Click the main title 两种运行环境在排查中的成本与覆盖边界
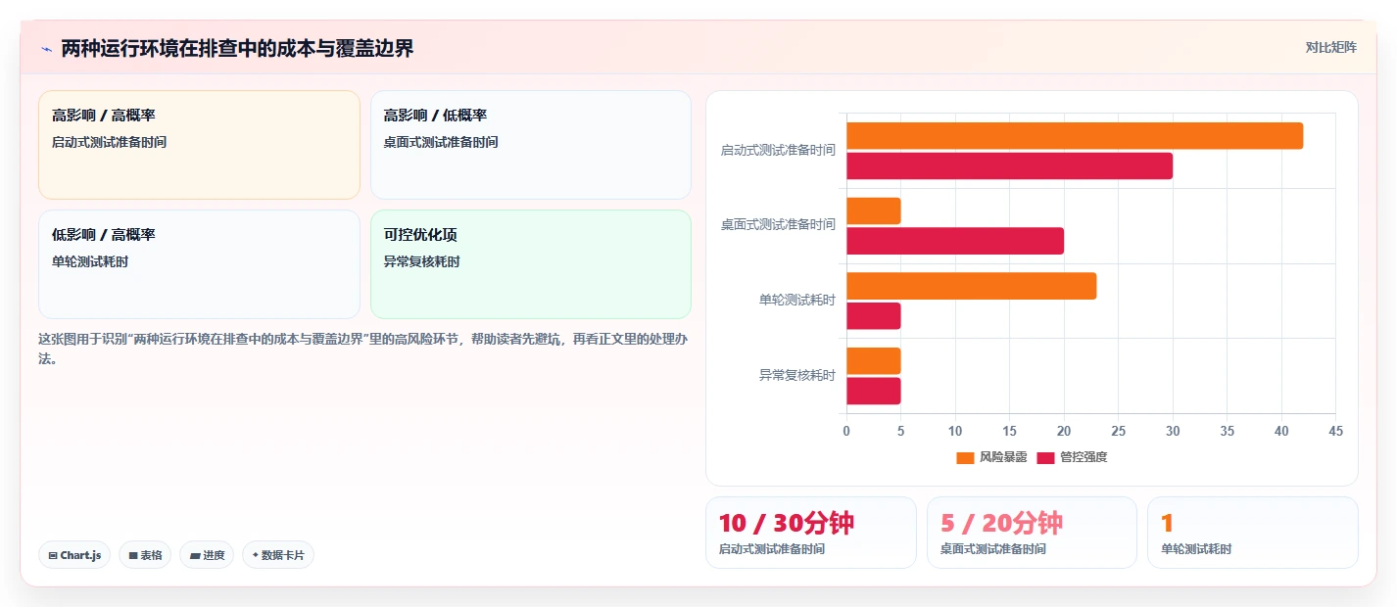Image resolution: width=1397 pixels, height=607 pixels. coord(237,48)
